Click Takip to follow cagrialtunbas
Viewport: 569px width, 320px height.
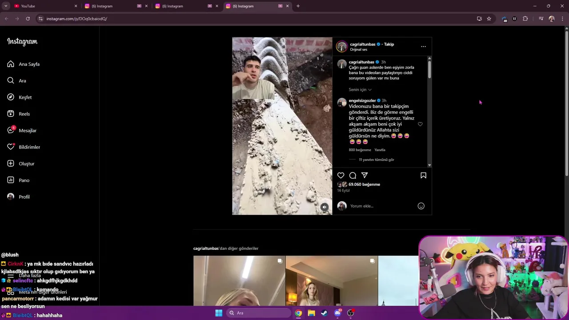(x=389, y=44)
